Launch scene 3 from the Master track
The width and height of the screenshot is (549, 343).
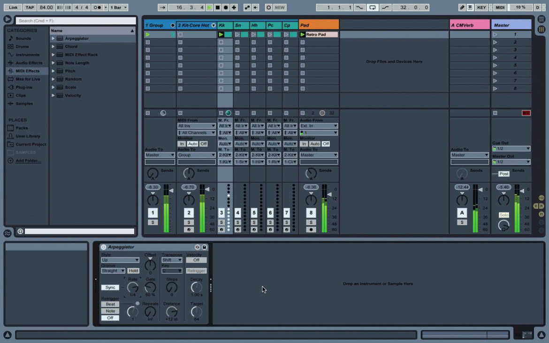click(495, 50)
